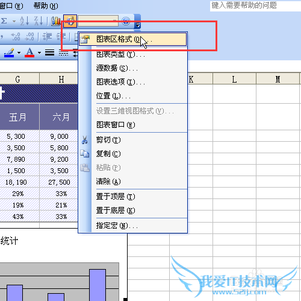Click cell with value 1,500
Viewport: 301px width, 301px height.
(x=19, y=171)
